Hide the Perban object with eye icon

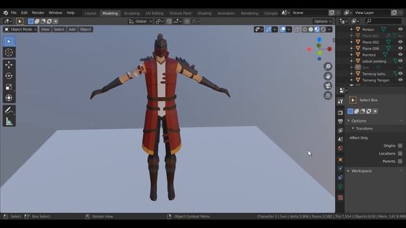click(x=400, y=29)
